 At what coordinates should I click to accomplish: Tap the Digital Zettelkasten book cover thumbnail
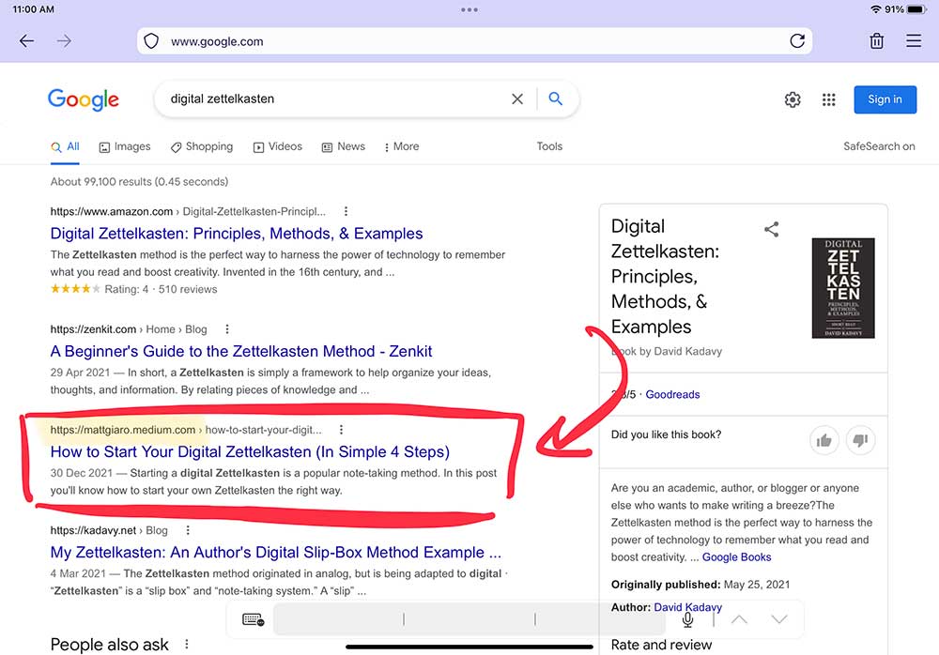[x=843, y=288]
